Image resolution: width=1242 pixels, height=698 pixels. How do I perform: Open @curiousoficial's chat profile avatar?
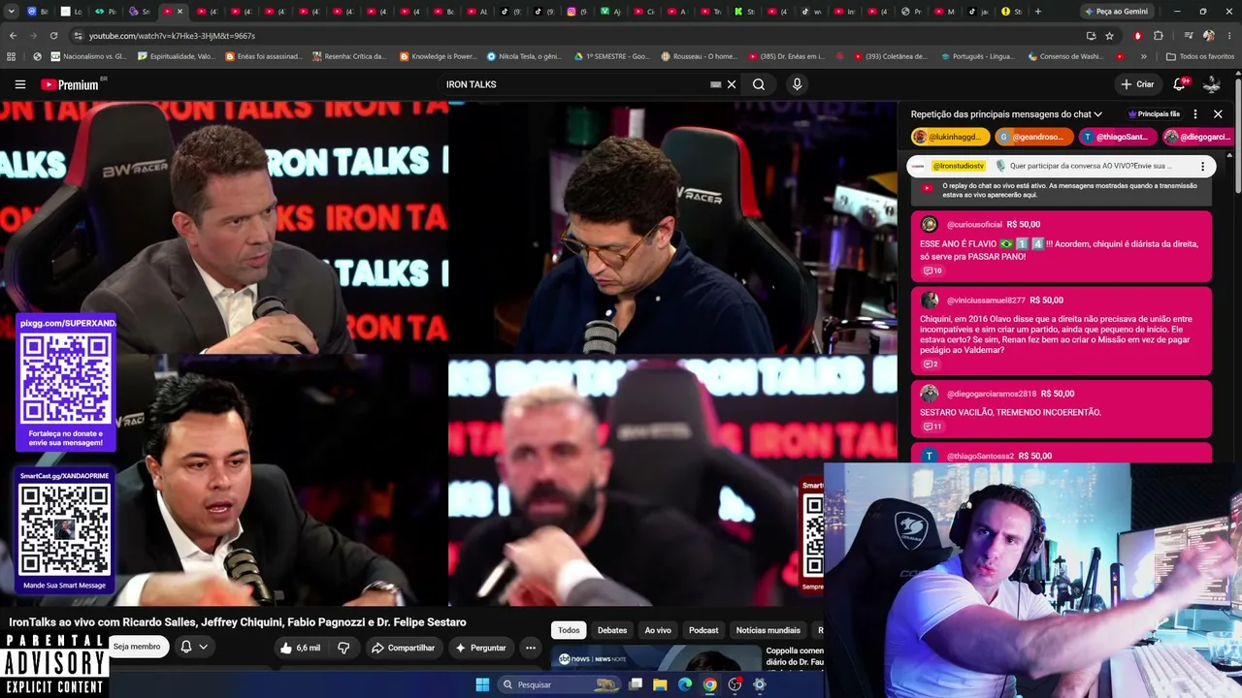pyautogui.click(x=930, y=224)
